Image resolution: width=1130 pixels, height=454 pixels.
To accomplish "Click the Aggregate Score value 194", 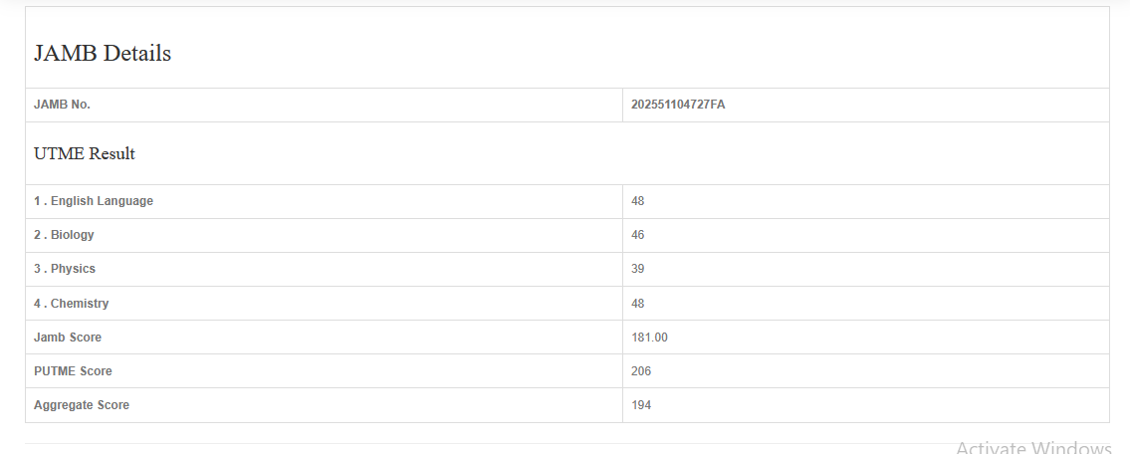I will [x=641, y=405].
